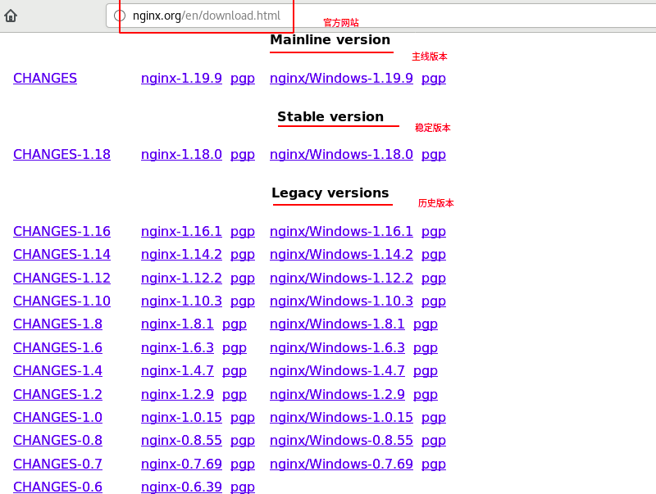This screenshot has width=656, height=494.
Task: Open CHANGES-1.12 link
Action: pos(62,278)
